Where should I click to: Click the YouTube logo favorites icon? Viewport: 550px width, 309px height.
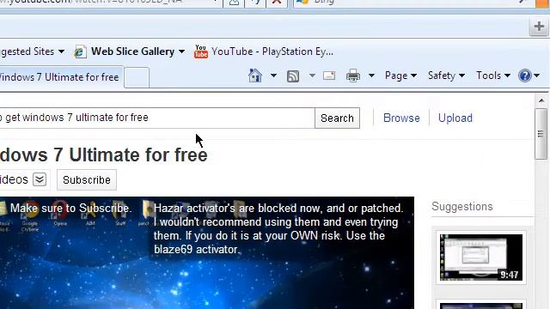click(201, 51)
